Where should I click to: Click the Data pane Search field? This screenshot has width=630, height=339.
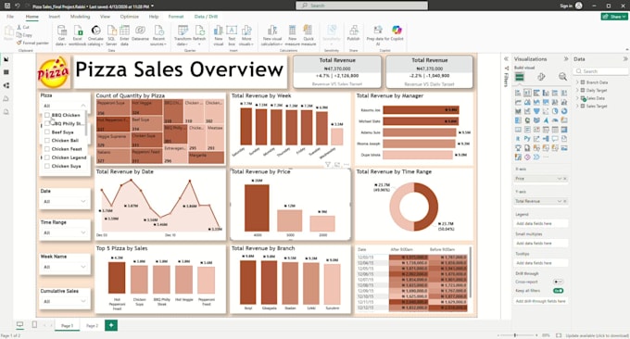click(x=601, y=71)
